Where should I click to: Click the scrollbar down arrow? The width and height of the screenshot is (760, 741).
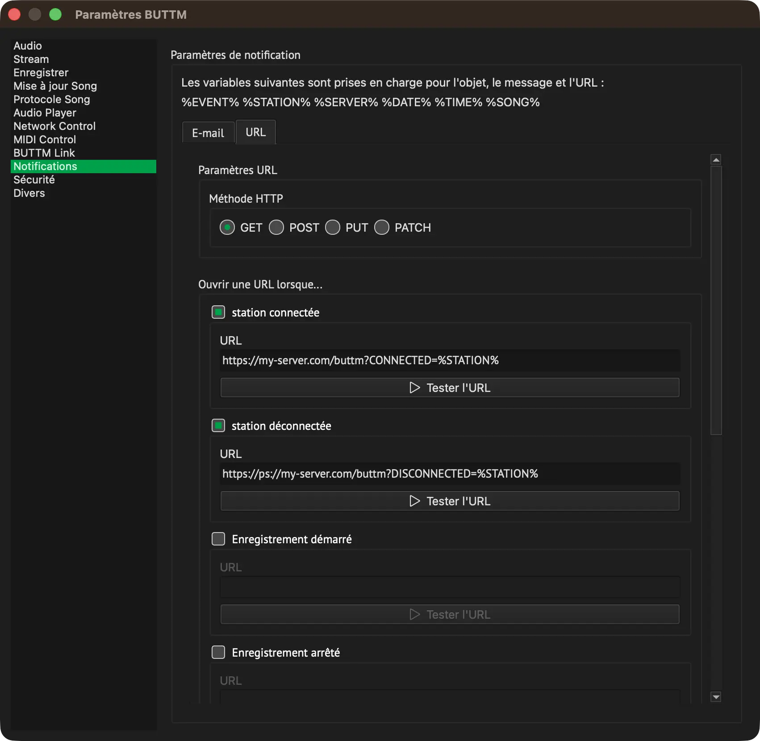[x=716, y=697]
